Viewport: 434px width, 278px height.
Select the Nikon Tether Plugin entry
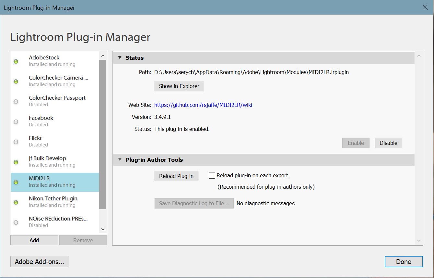click(53, 201)
